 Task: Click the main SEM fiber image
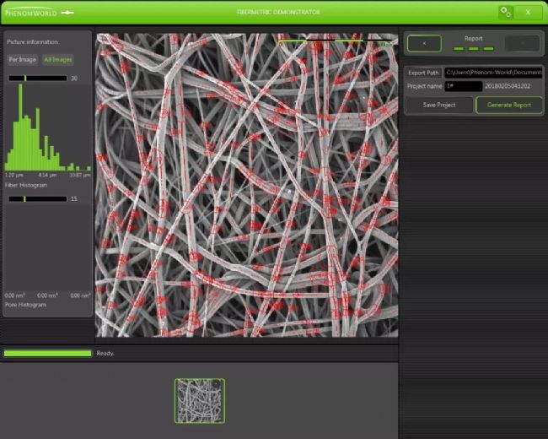[x=245, y=186]
